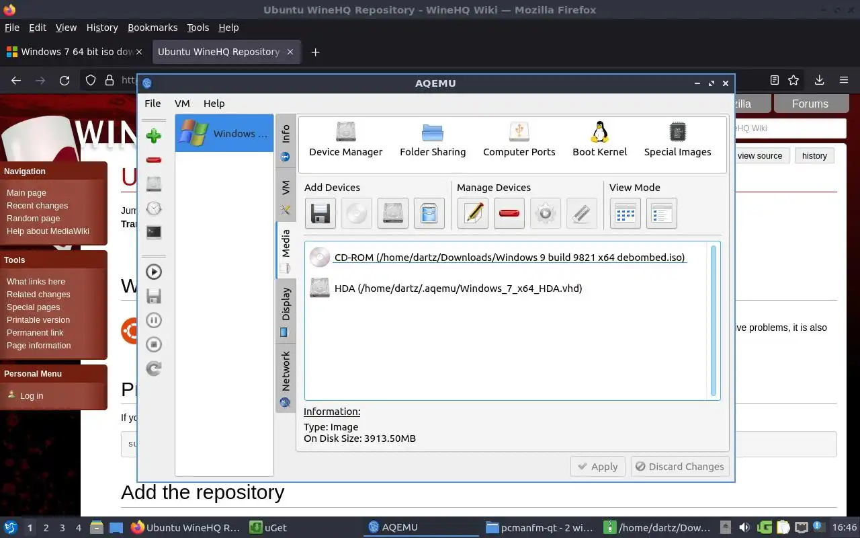Select the Windows virtual machine in list

tap(224, 133)
